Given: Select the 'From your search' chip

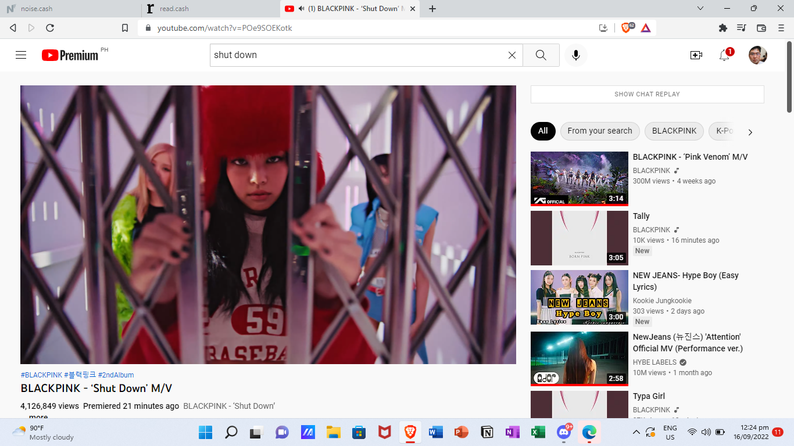Looking at the screenshot, I should [600, 131].
